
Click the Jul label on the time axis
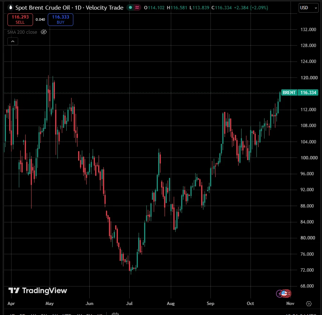(129, 304)
